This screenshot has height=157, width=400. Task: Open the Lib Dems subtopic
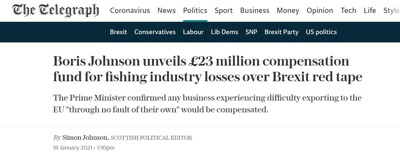(224, 32)
